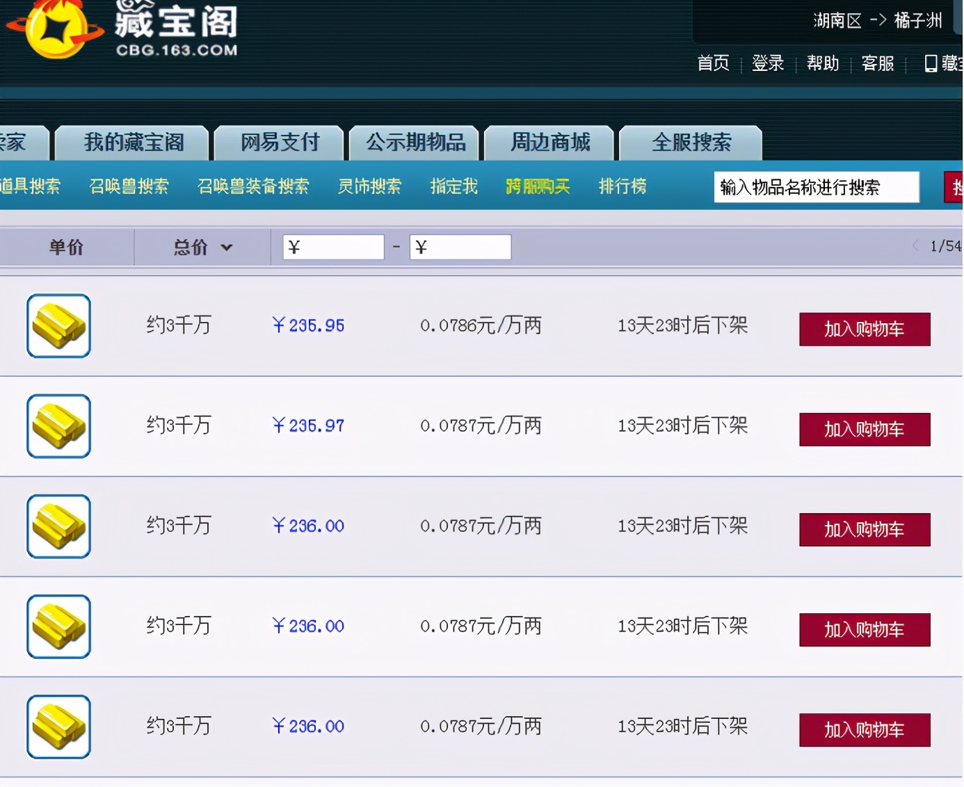Toggle sorting by 单价

[65, 247]
